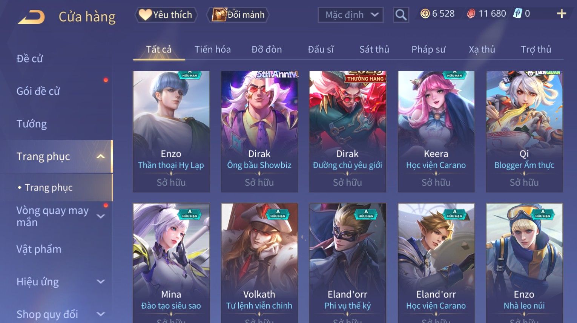Switch to the Sát thủ tab

click(x=374, y=49)
